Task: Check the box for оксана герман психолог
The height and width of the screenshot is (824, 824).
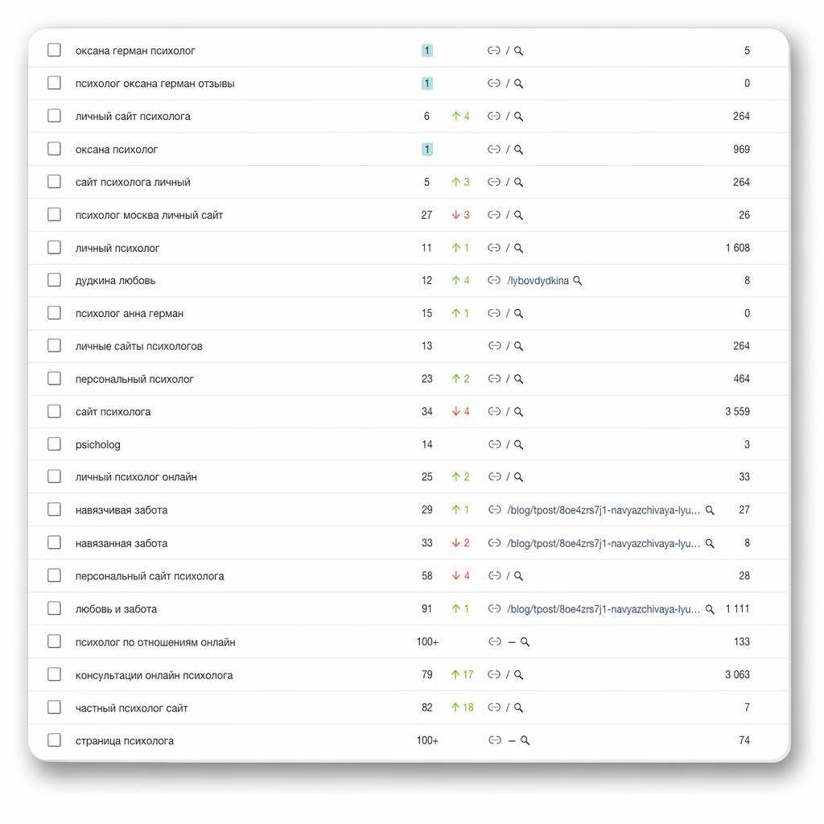Action: pyautogui.click(x=54, y=50)
